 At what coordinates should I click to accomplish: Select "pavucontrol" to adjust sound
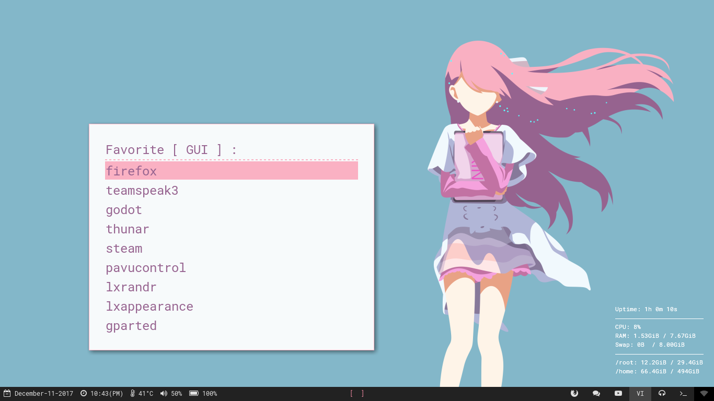click(x=146, y=267)
